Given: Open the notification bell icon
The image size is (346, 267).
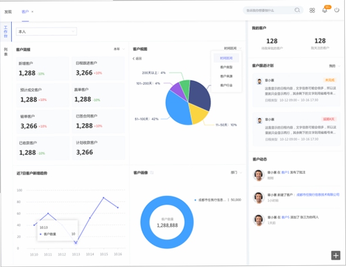Looking at the screenshot, I should 325,10.
